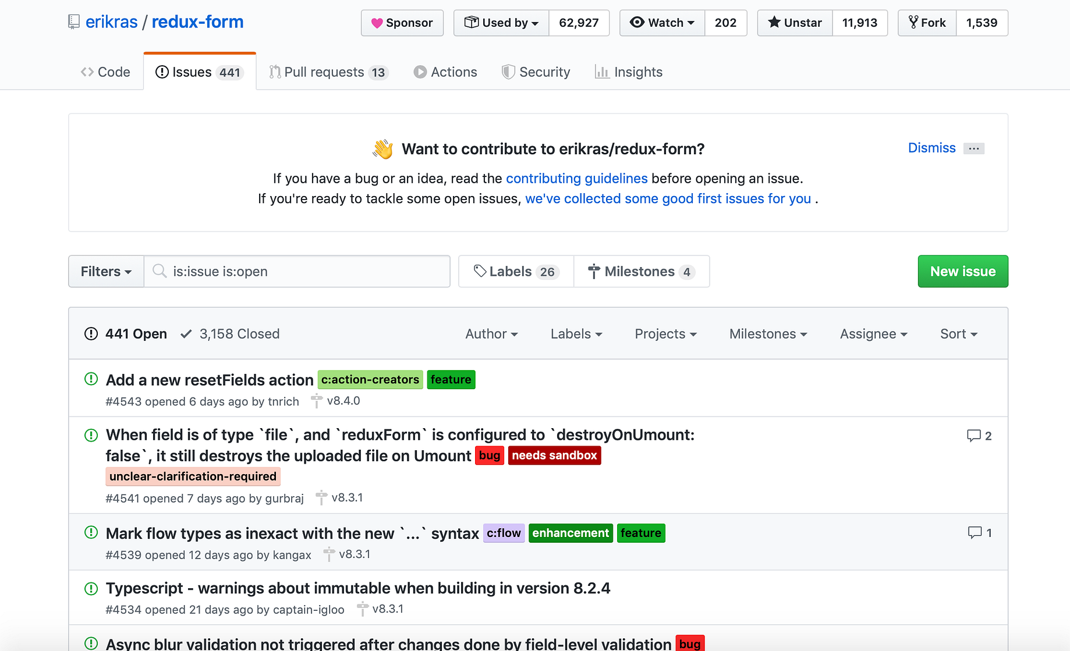
Task: Focus the is:issue is:open search field
Action: click(x=297, y=271)
